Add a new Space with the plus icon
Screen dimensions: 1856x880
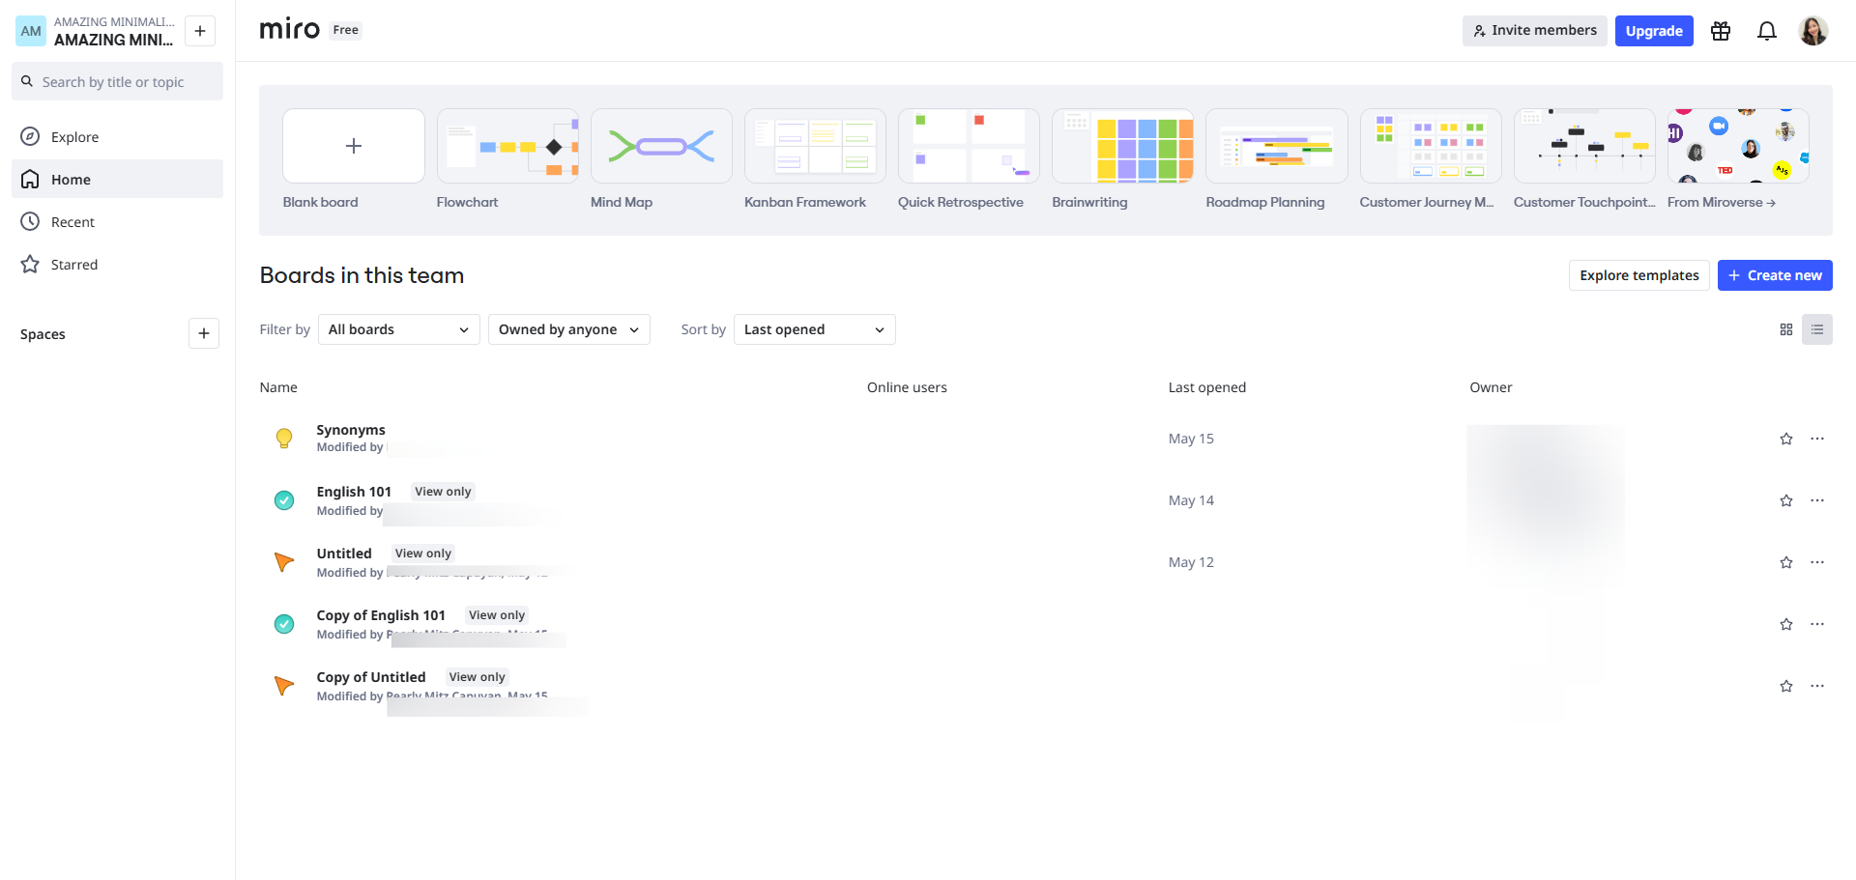[203, 333]
